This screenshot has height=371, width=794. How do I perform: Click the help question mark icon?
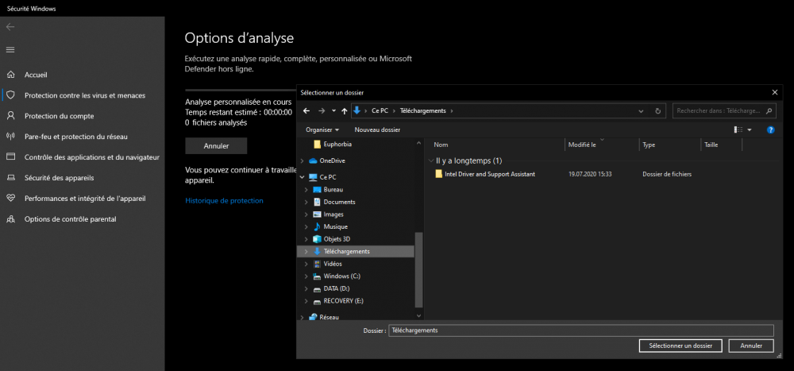(770, 129)
